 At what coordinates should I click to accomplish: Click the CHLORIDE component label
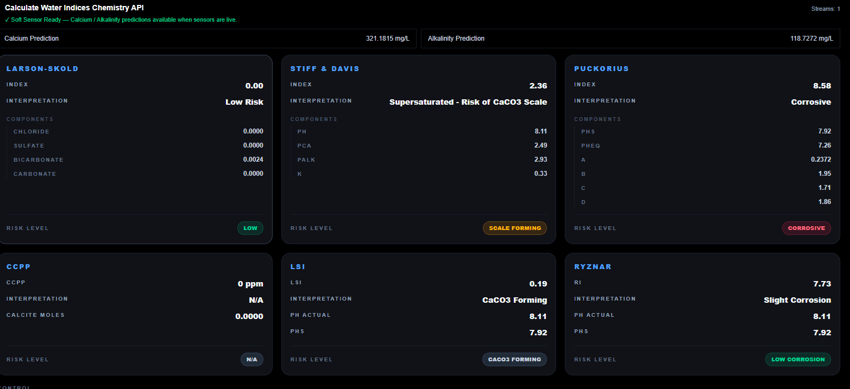pos(32,132)
